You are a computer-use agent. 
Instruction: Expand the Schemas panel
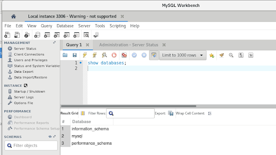(x=54, y=136)
